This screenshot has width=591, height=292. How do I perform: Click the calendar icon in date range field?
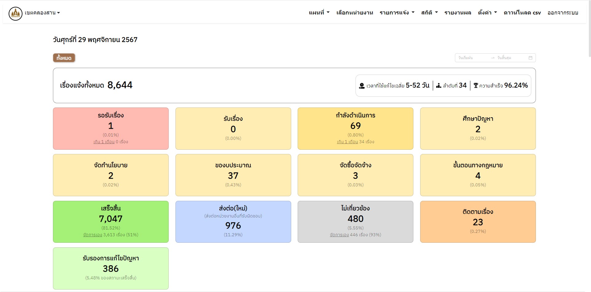tap(530, 58)
